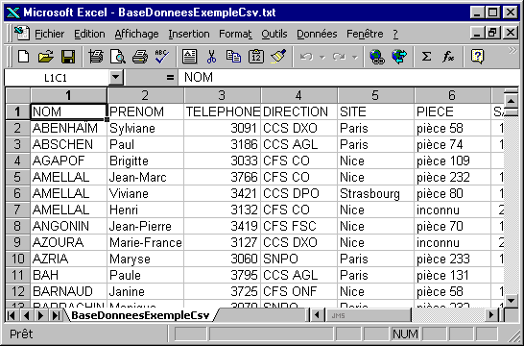Open the Données menu
This screenshot has height=346, width=524.
click(x=317, y=34)
